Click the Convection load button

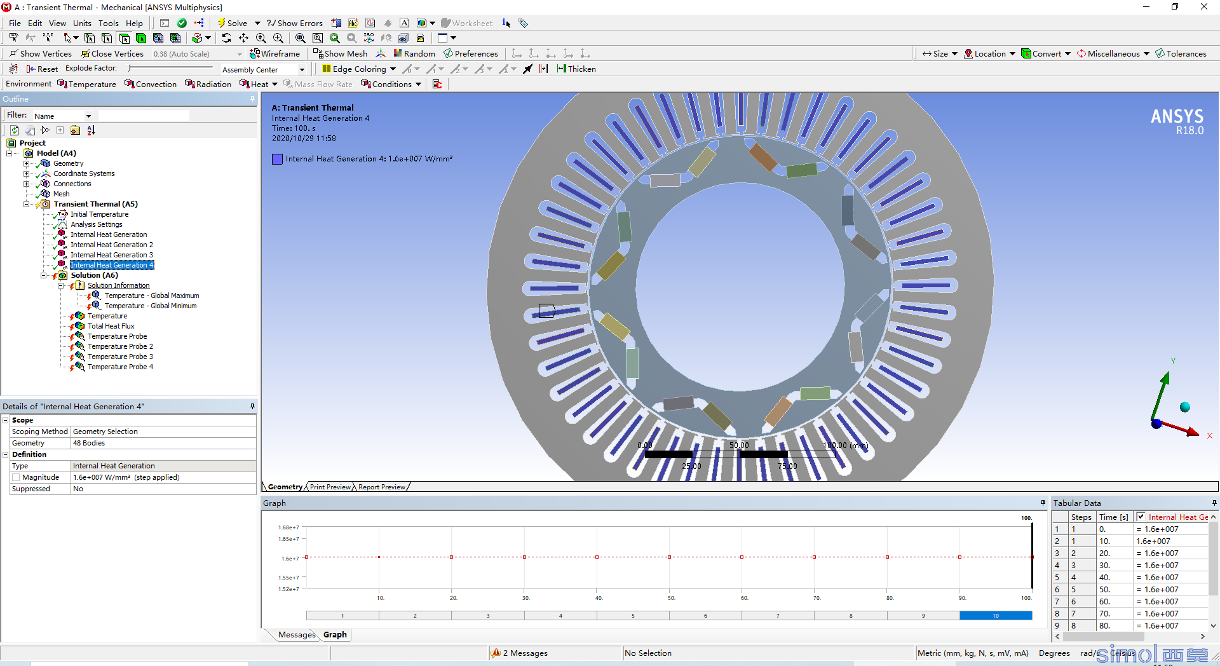click(151, 84)
